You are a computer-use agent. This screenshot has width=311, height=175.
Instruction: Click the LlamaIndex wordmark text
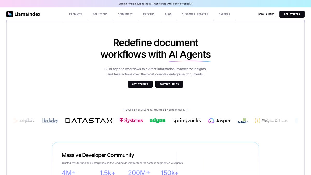27,14
